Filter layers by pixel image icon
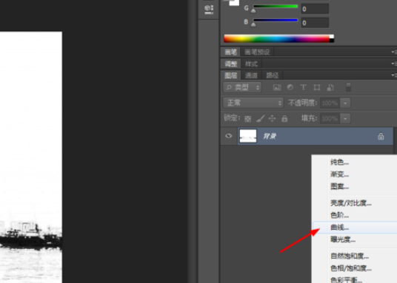 coord(277,87)
